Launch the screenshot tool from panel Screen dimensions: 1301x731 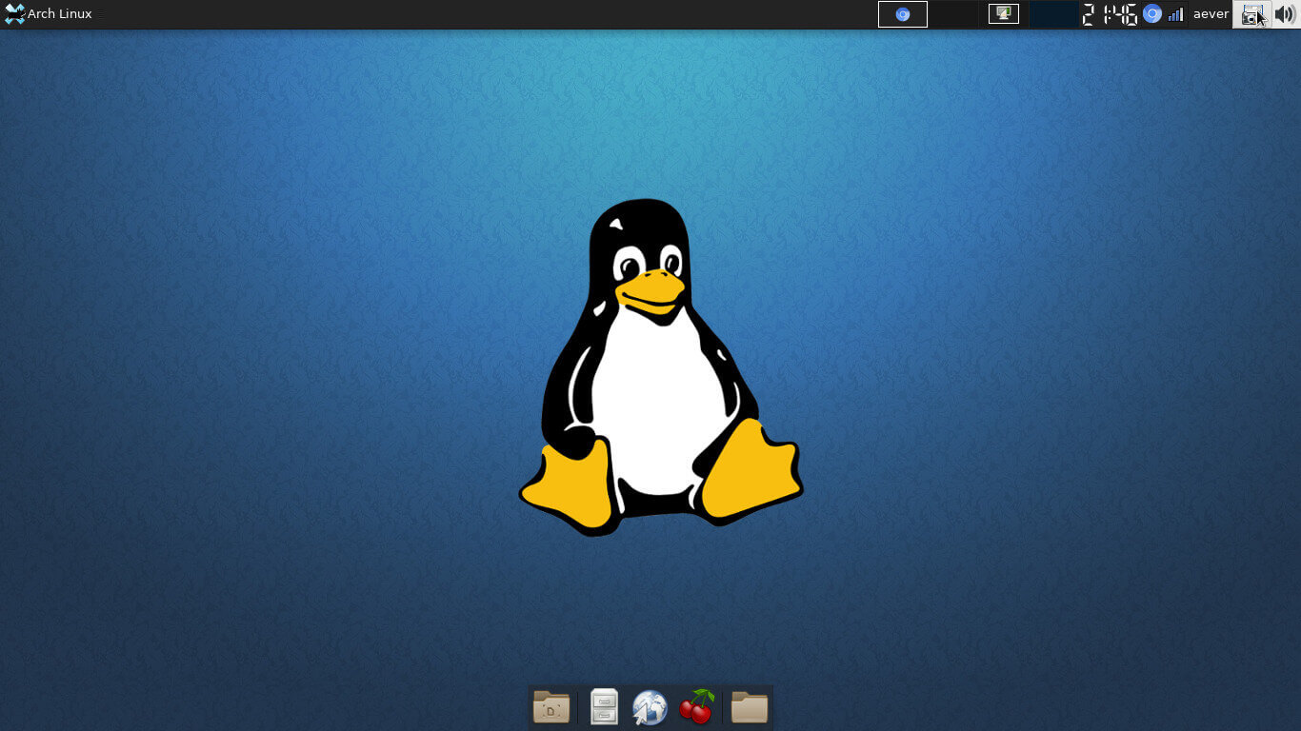tap(1251, 14)
